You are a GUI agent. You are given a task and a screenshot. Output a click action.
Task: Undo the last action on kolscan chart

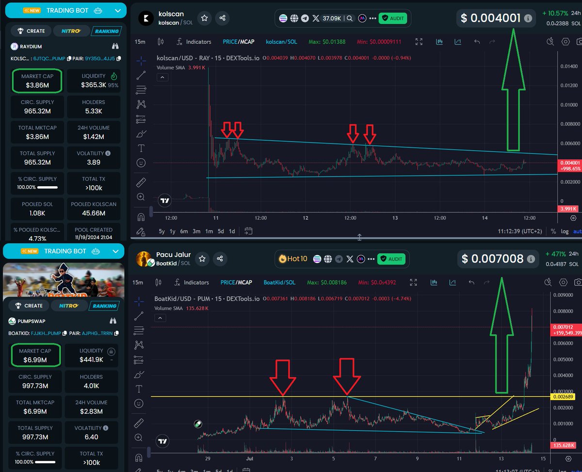pyautogui.click(x=477, y=42)
